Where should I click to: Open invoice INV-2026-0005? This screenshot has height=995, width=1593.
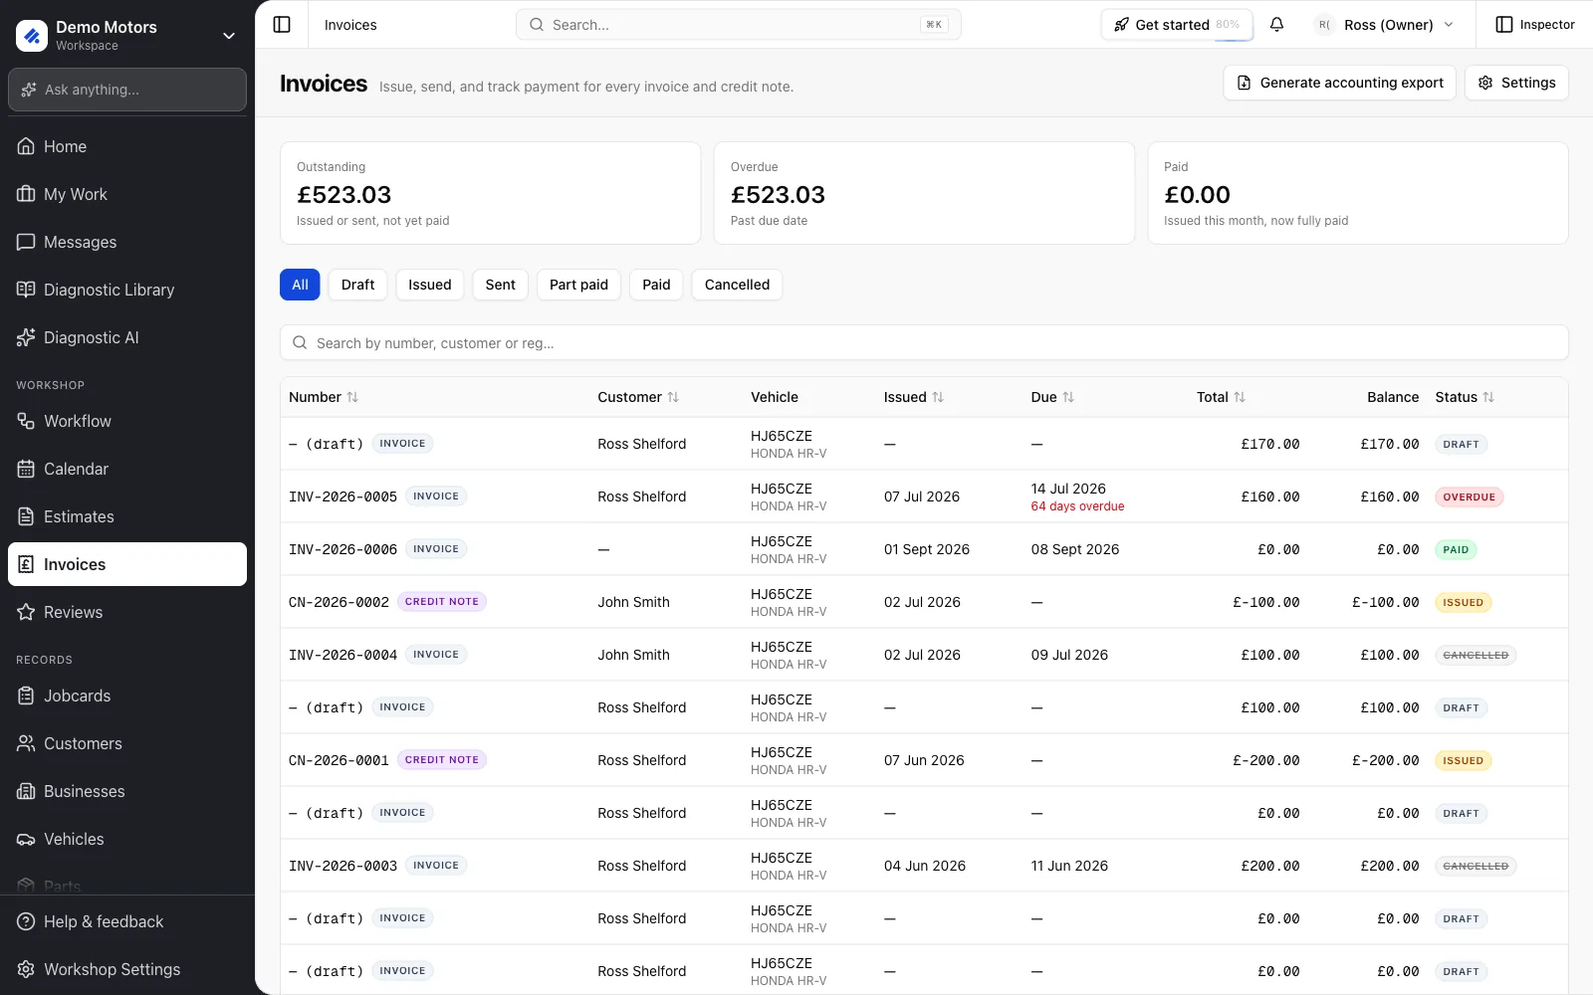[924, 497]
